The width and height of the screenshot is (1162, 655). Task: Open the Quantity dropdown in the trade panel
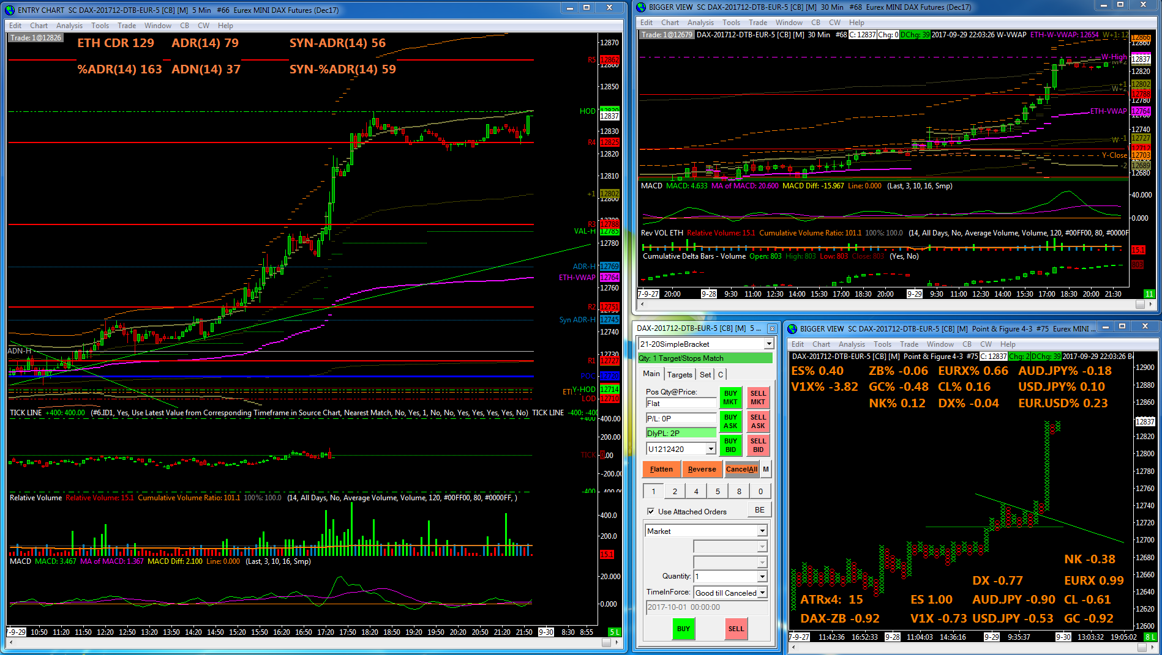click(762, 576)
